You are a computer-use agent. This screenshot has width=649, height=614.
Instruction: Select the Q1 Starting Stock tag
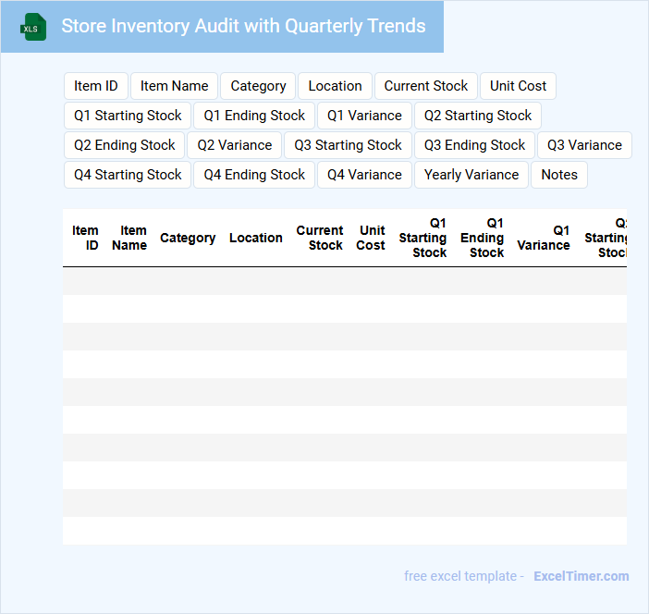[x=128, y=116]
